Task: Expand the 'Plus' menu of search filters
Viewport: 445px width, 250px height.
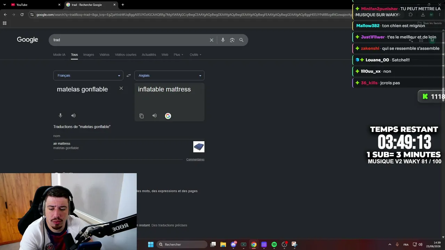Action: (x=178, y=55)
